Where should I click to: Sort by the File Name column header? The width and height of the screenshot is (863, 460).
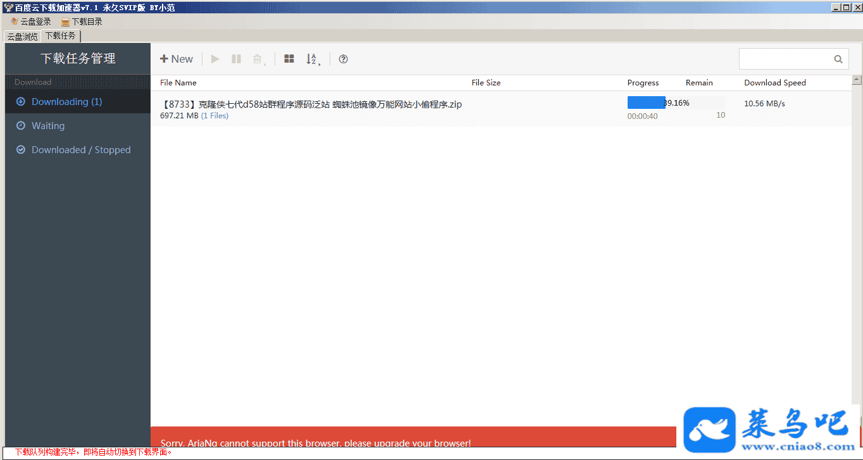[x=178, y=83]
